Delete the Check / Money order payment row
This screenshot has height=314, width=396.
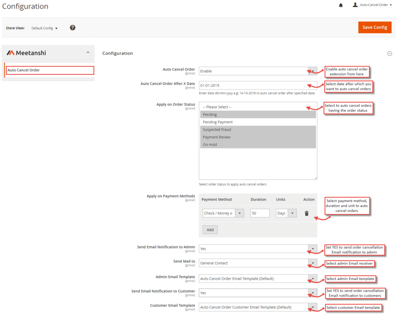click(x=307, y=213)
